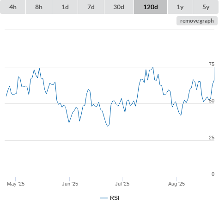Click the 25 y-axis value label
Image resolution: width=219 pixels, height=210 pixels.
coord(212,138)
